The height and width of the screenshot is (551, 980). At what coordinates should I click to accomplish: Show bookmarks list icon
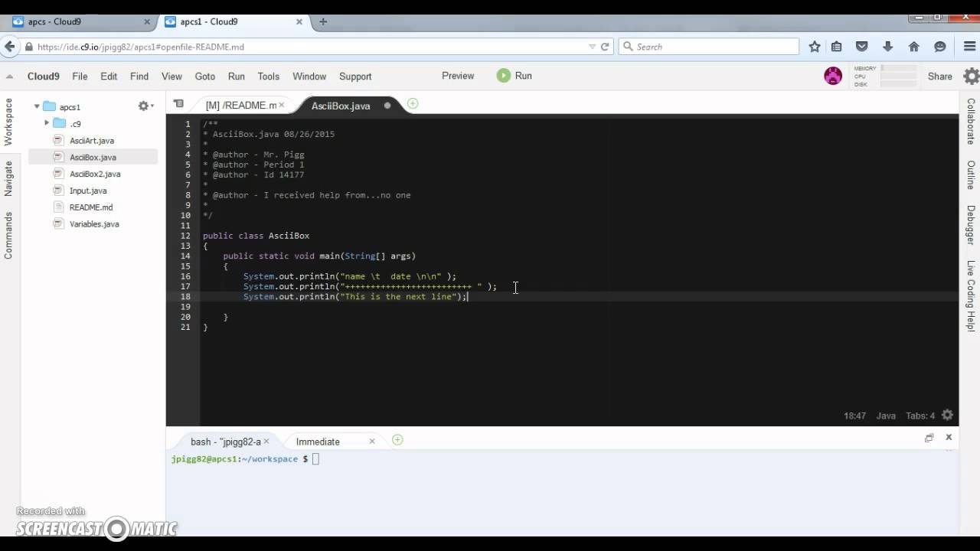pos(837,47)
